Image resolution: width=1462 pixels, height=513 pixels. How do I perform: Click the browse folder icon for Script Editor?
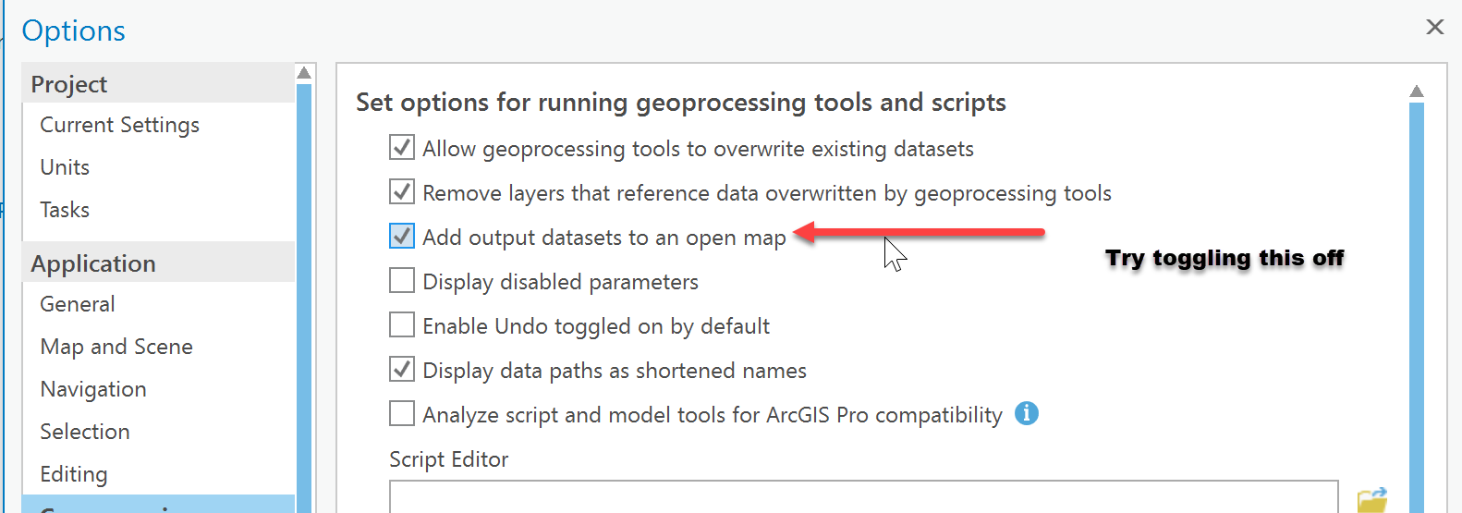click(1371, 500)
